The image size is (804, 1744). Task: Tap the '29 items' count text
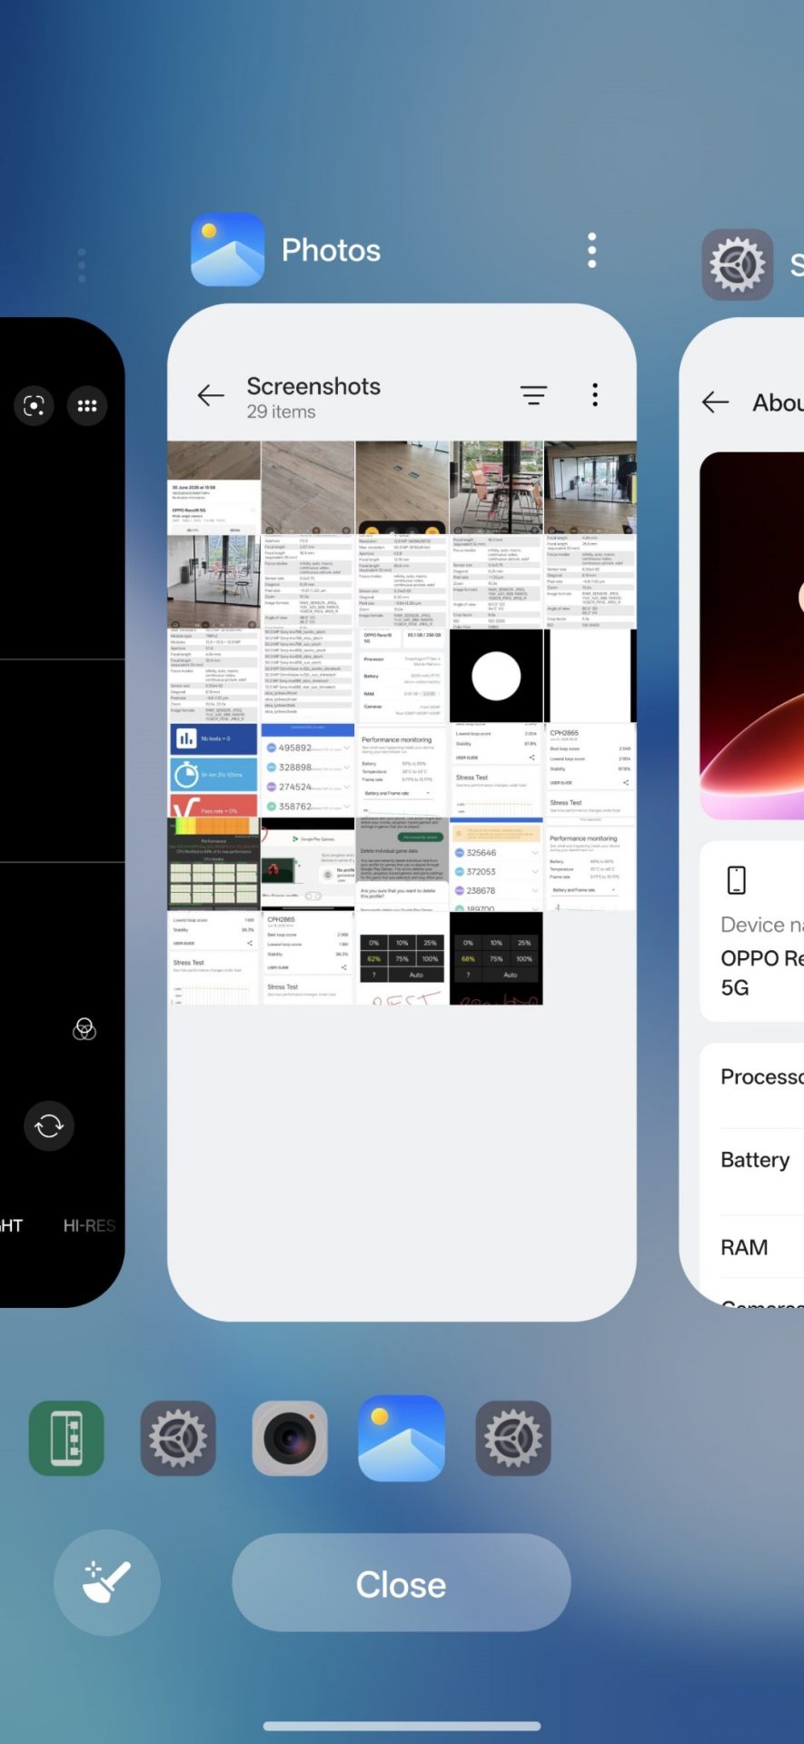click(282, 411)
